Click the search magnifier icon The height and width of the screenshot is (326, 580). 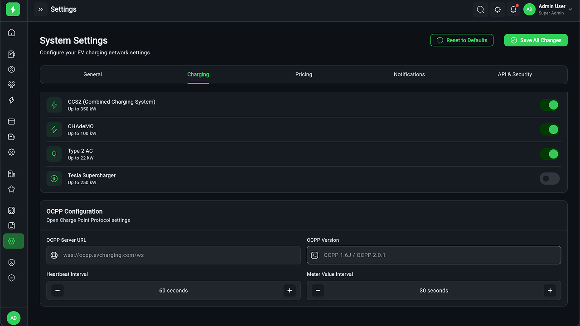tap(480, 10)
